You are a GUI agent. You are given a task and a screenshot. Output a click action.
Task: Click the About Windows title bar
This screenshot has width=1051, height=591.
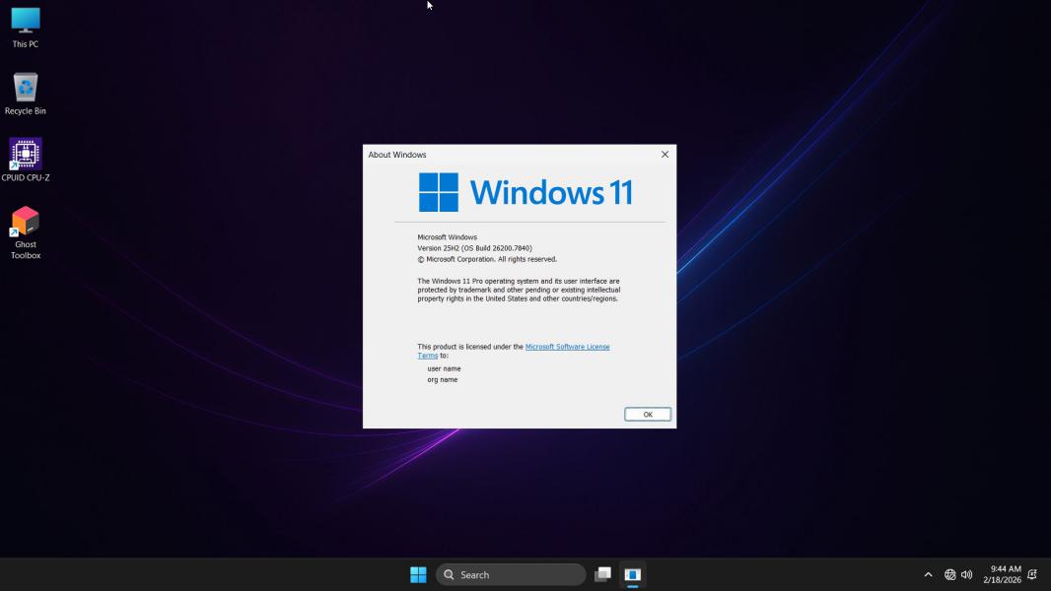[x=493, y=155]
